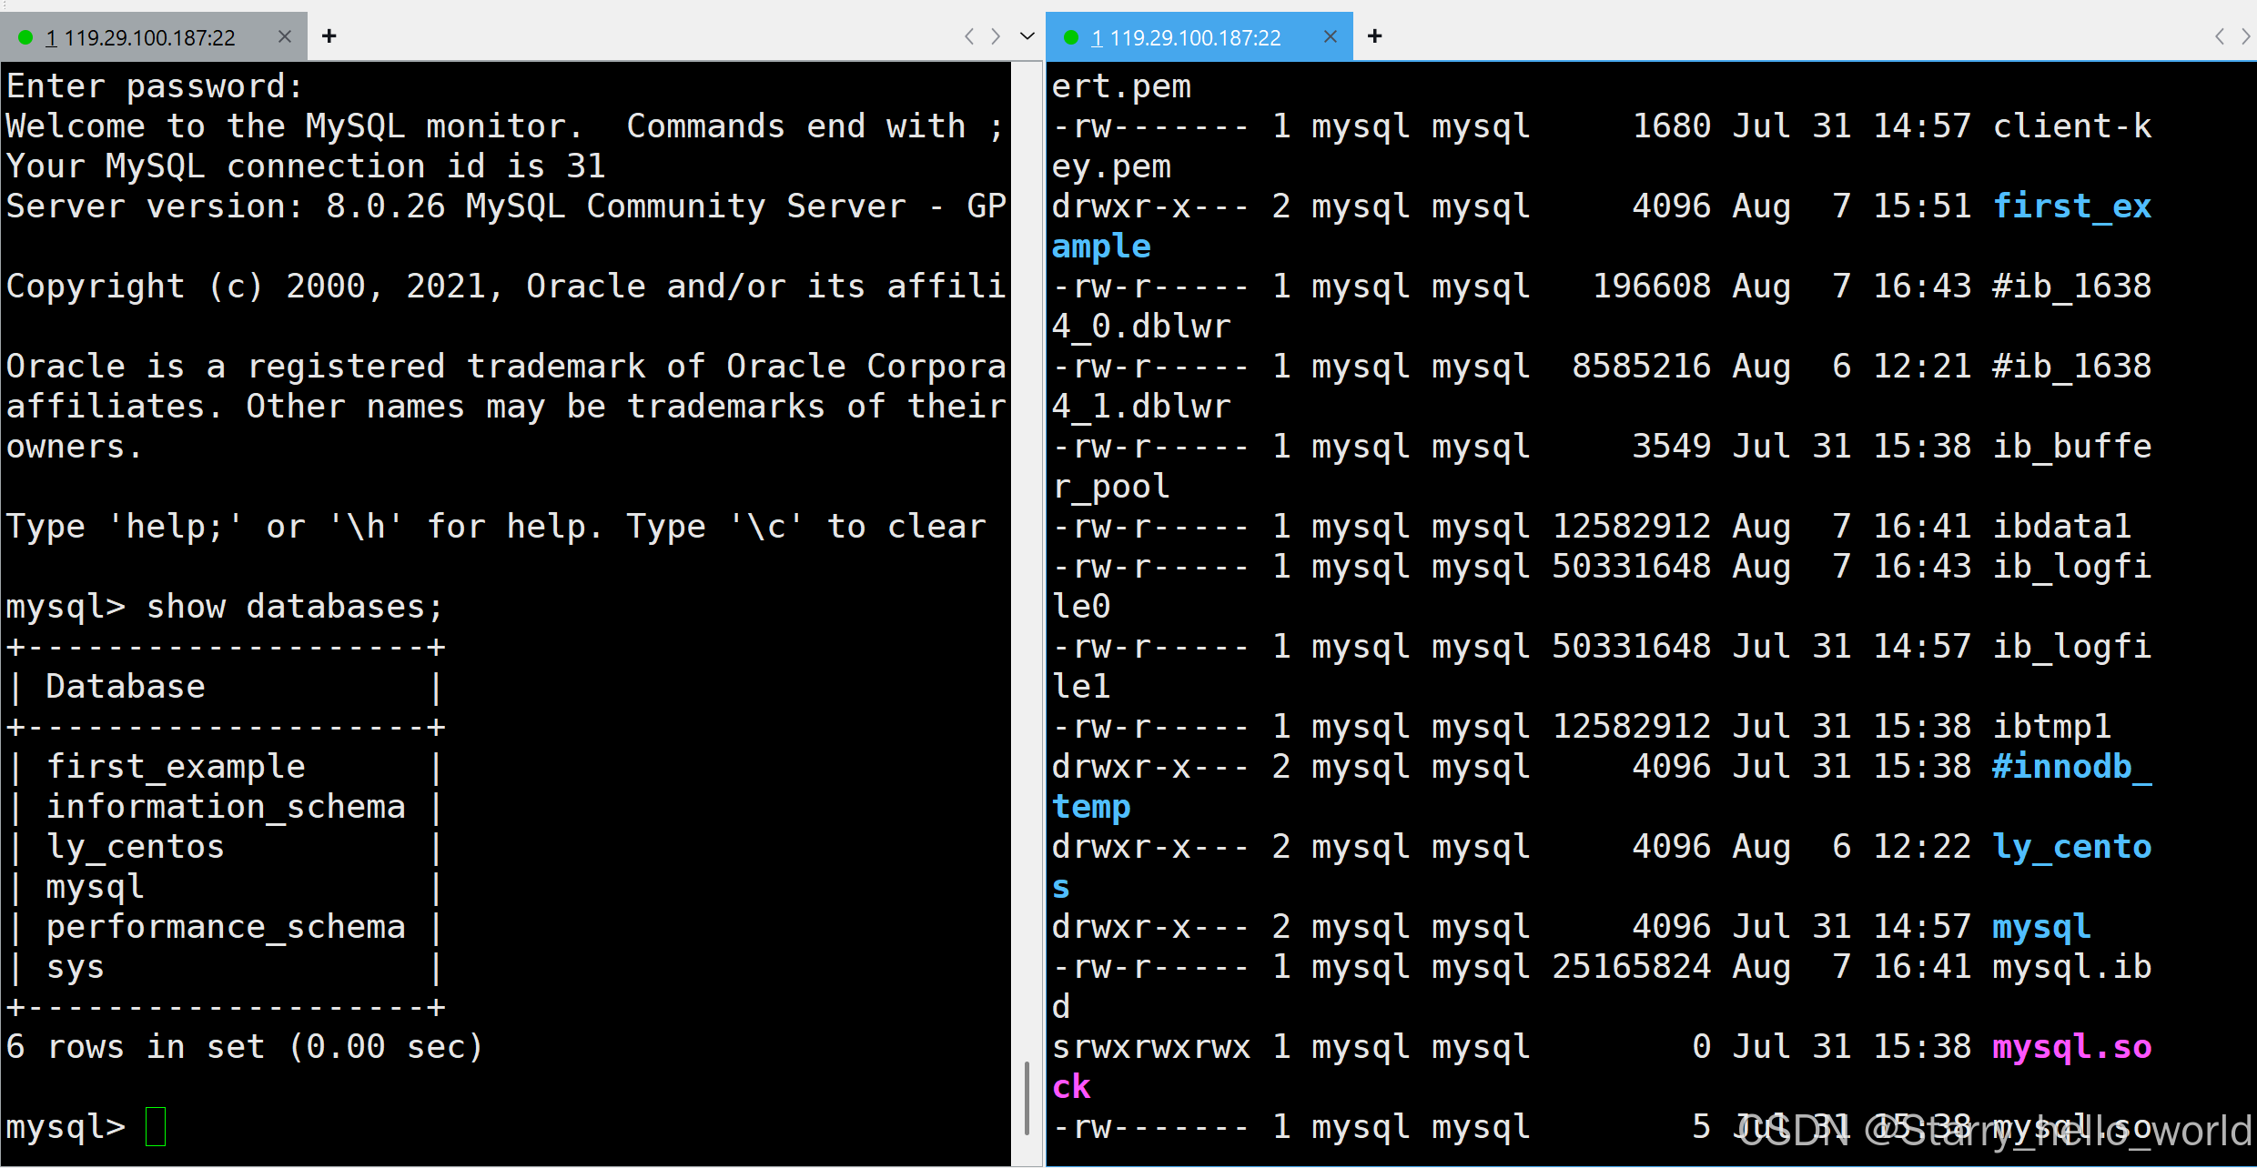
Task: Click green connection status dot on left tab
Action: click(25, 37)
